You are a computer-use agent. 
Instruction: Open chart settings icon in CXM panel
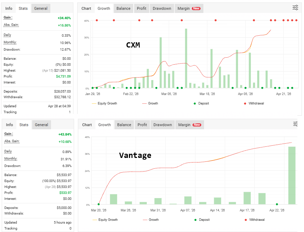(295, 8)
